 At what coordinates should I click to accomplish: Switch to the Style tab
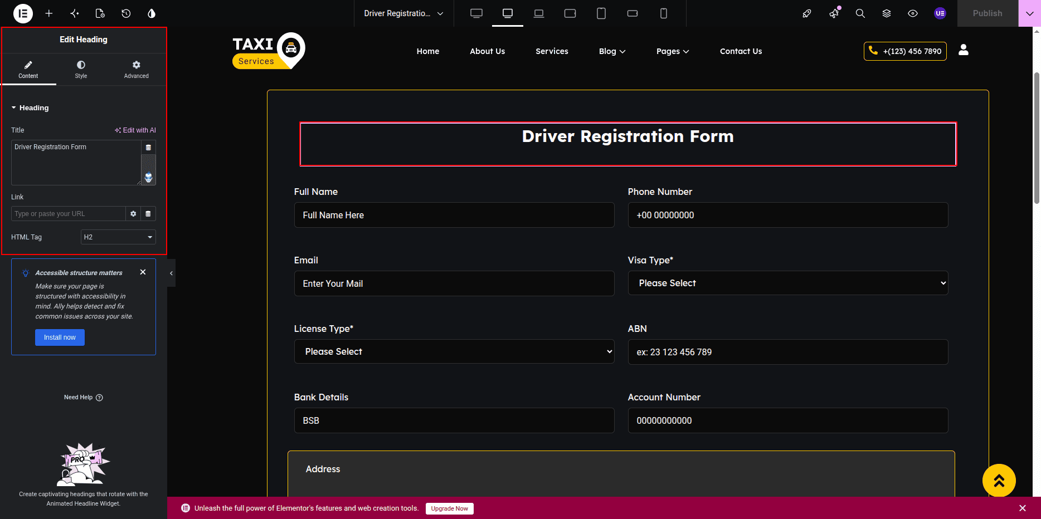(81, 70)
